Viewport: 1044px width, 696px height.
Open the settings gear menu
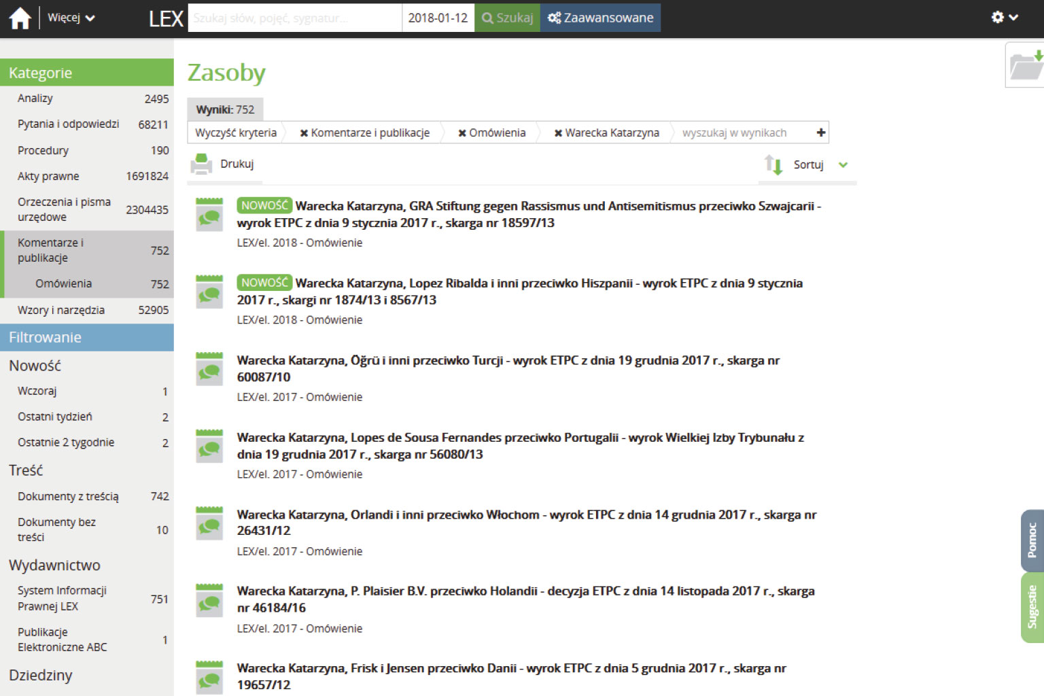click(x=1004, y=18)
